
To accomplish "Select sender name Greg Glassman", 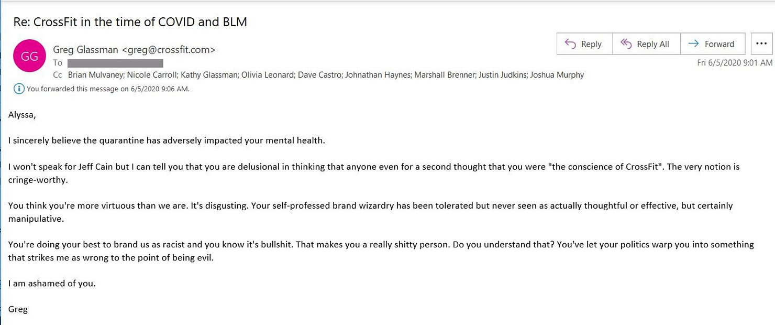I will click(x=86, y=50).
